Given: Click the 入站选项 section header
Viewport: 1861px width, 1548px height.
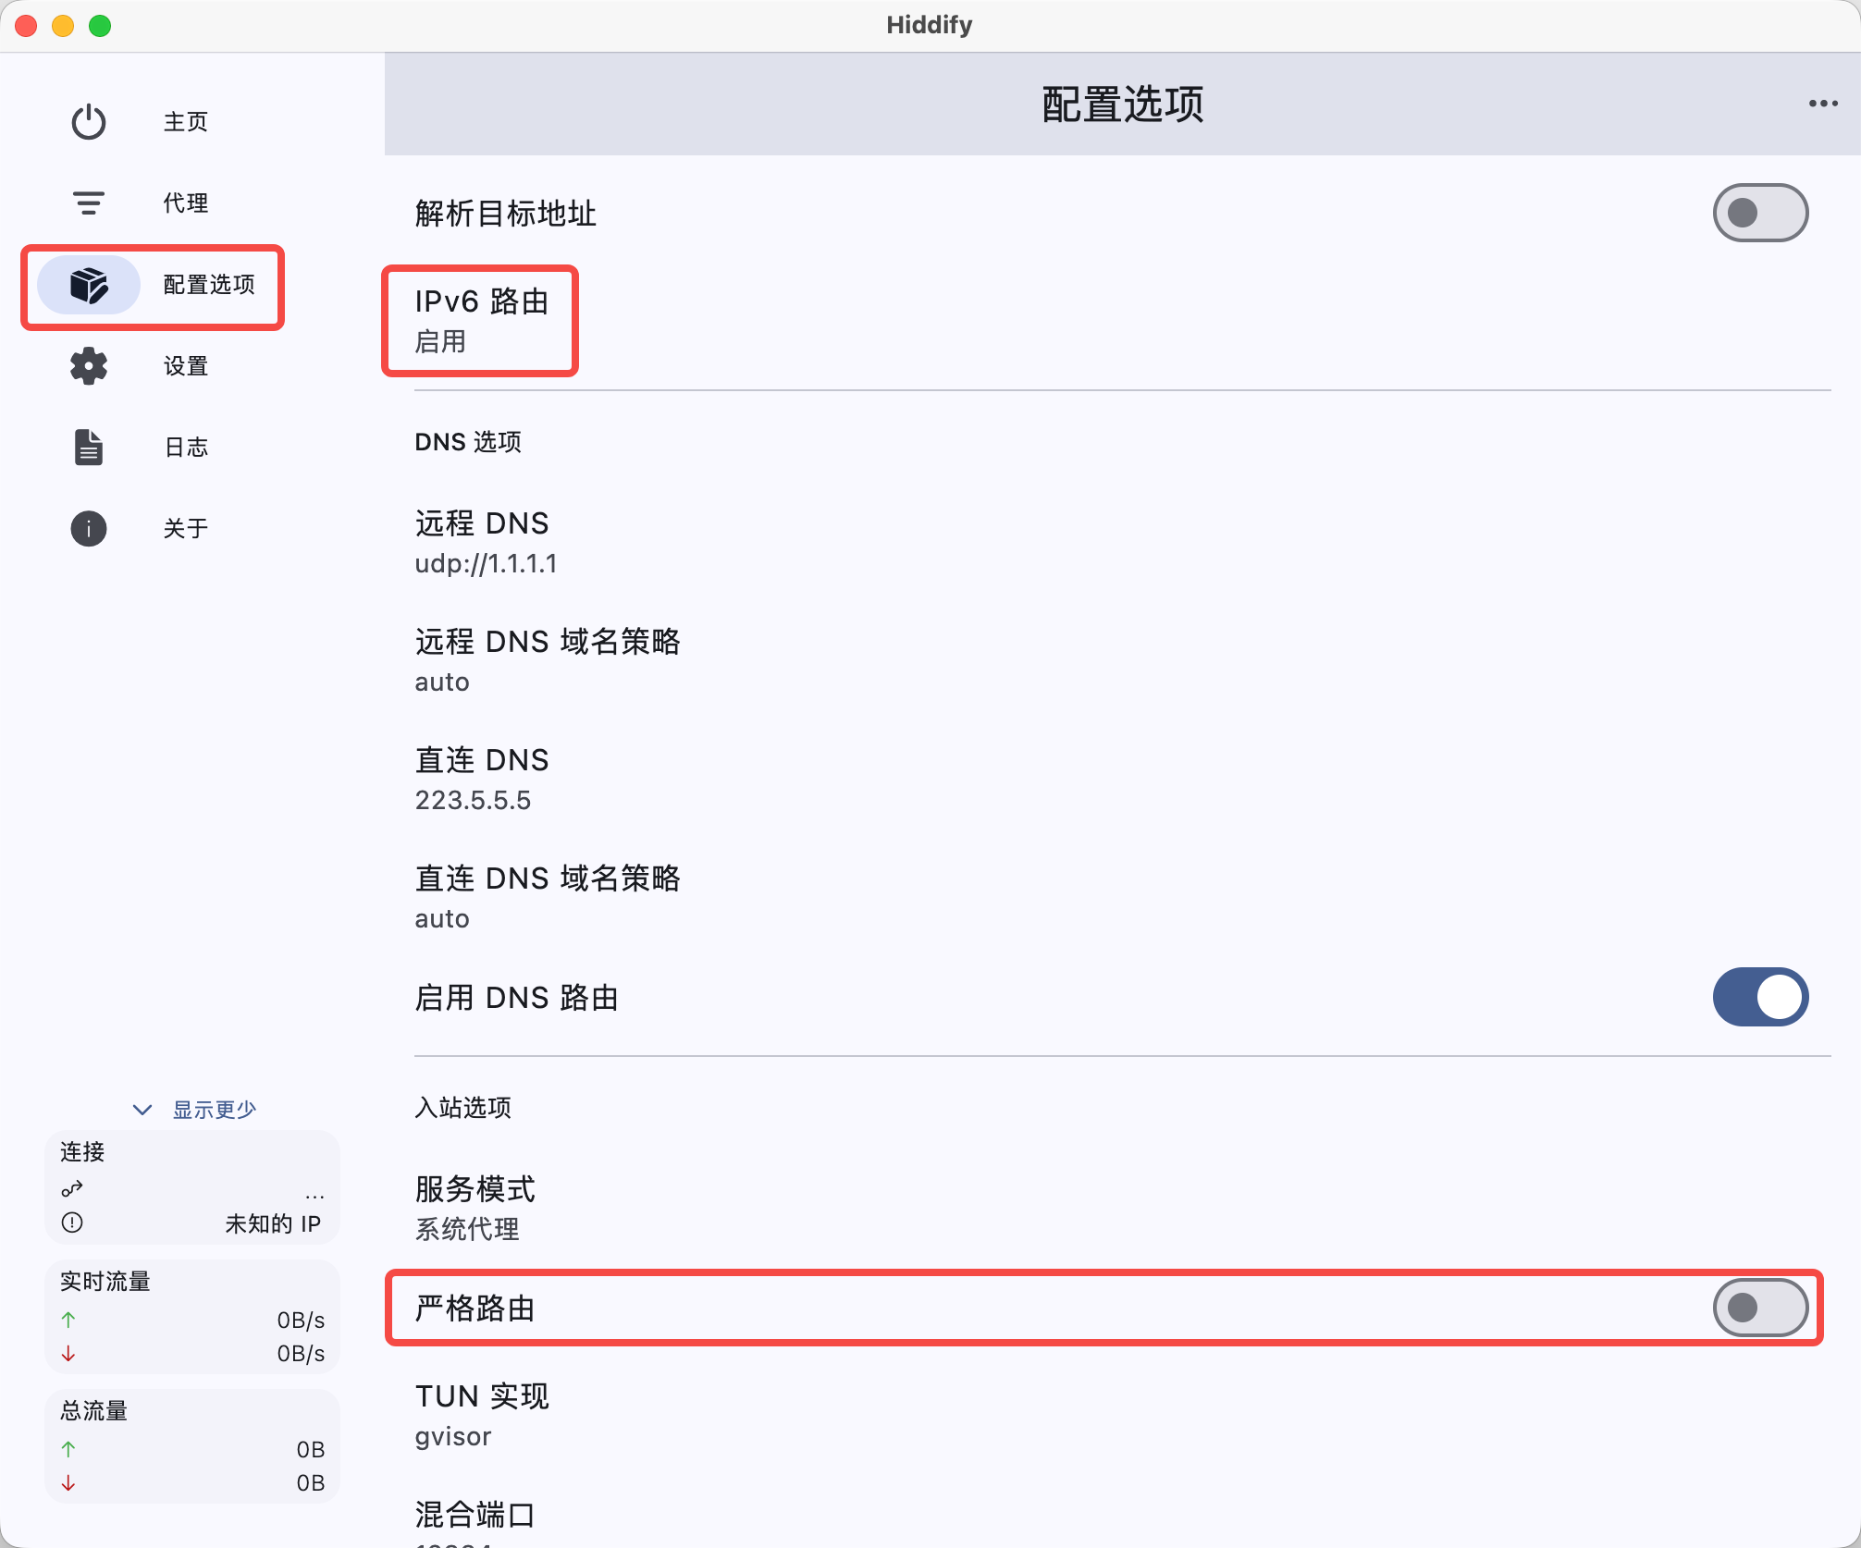Looking at the screenshot, I should 462,1107.
